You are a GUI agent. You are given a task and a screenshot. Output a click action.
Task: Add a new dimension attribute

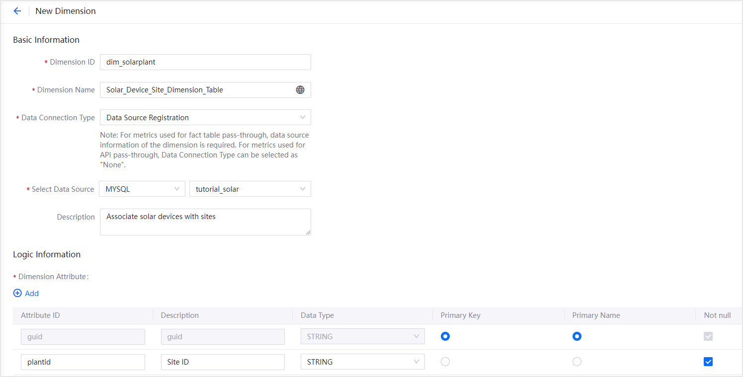tap(26, 293)
